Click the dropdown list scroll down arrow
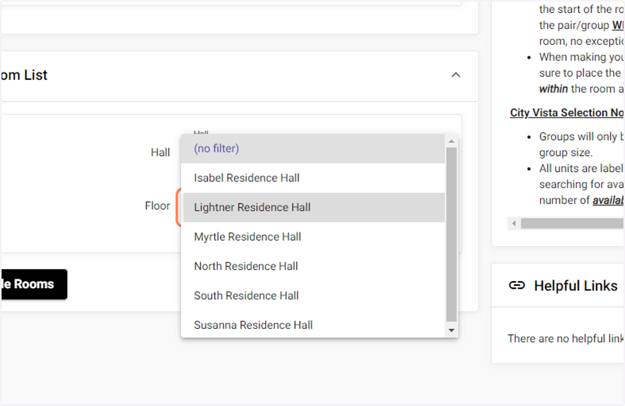 pyautogui.click(x=452, y=330)
